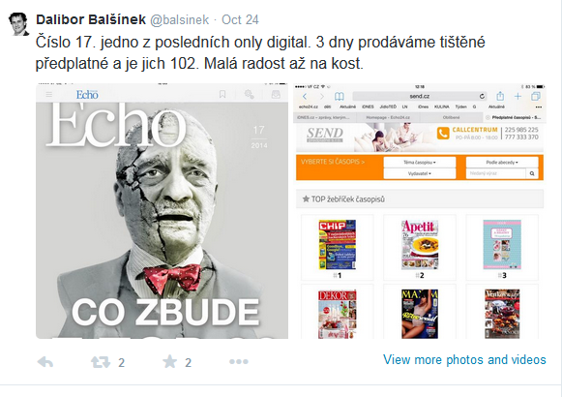Retweet this tweet via retweet icon
Viewport: 562px width, 397px height.
tap(101, 362)
